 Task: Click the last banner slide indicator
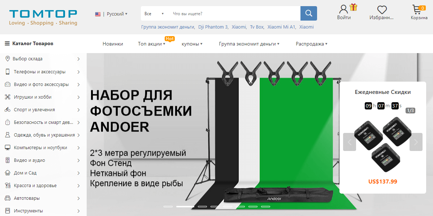point(266,206)
